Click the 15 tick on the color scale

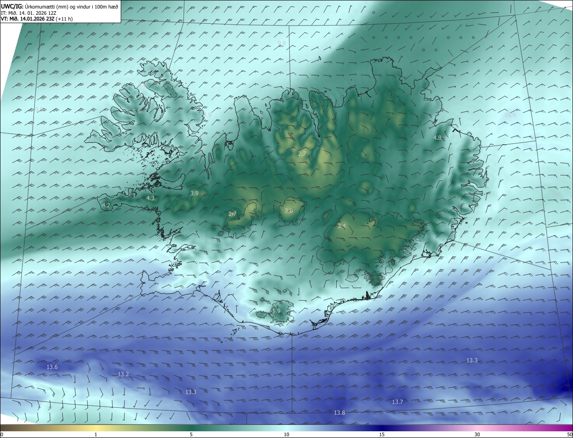click(x=382, y=434)
